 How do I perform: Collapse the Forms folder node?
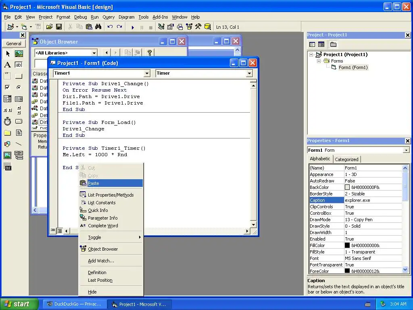coord(319,61)
